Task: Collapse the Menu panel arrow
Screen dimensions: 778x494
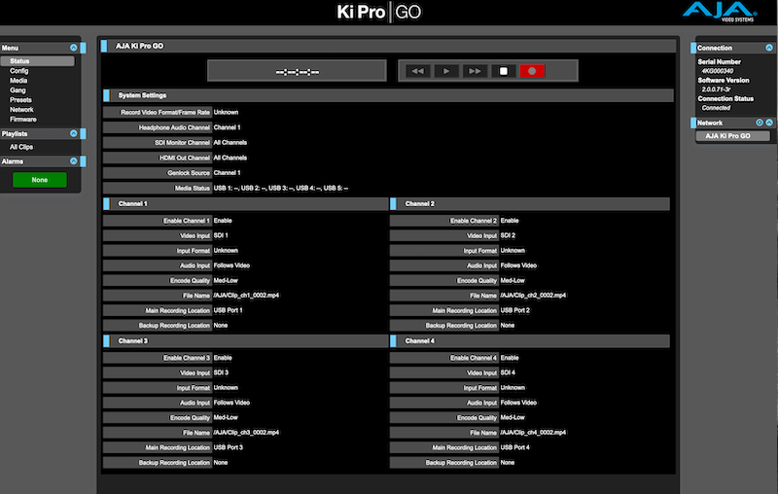Action: 74,48
